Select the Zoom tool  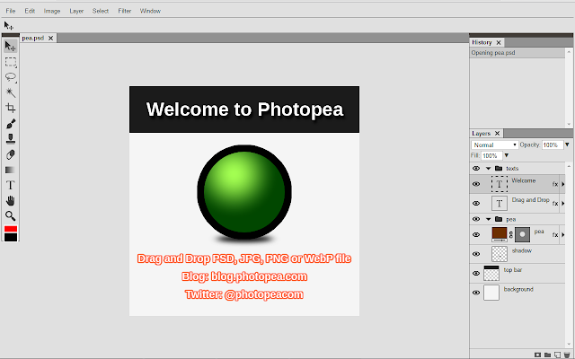click(10, 216)
